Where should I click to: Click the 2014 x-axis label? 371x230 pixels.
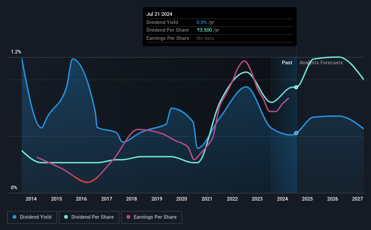point(31,199)
